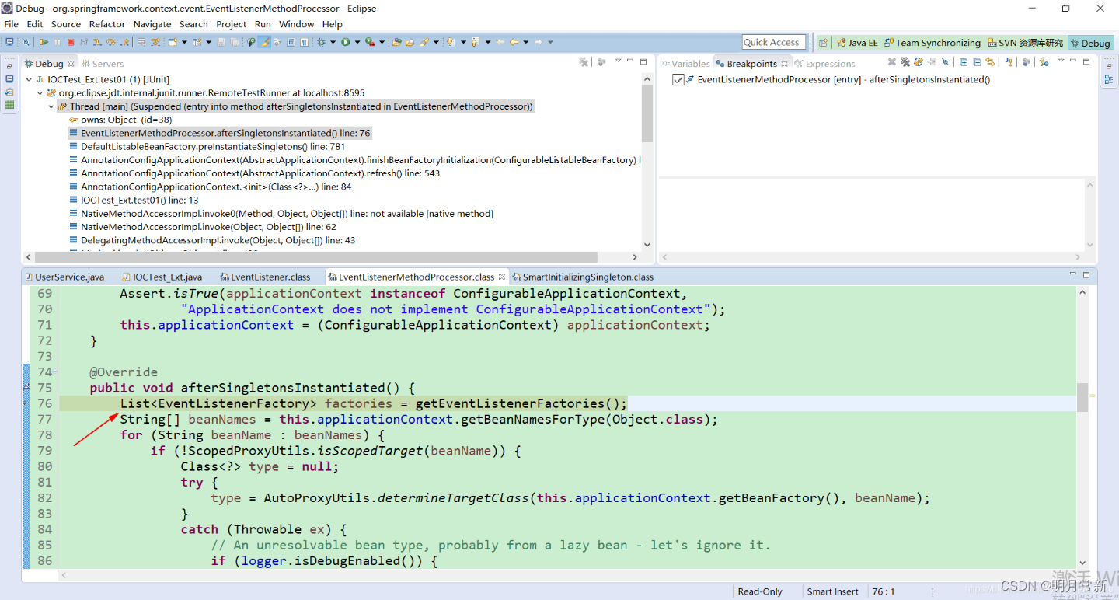Toggle Mark Occurrences highlighter button
This screenshot has height=600, width=1119.
[x=264, y=42]
